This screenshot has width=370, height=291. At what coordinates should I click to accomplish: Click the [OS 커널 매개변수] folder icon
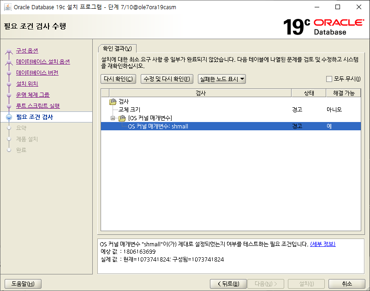point(122,118)
